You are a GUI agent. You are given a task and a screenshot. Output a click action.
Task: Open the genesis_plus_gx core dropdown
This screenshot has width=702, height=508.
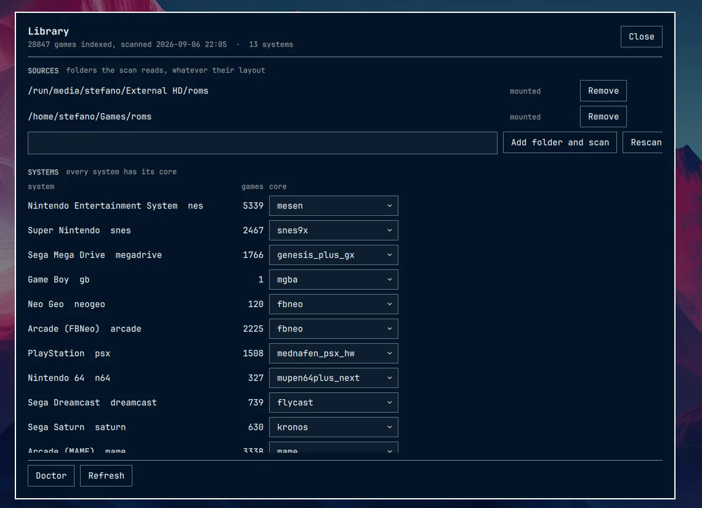334,255
